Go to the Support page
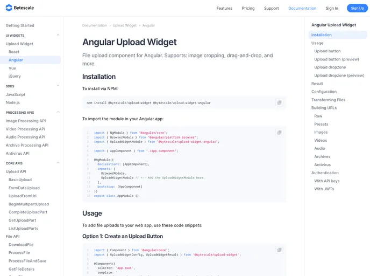 point(272,8)
